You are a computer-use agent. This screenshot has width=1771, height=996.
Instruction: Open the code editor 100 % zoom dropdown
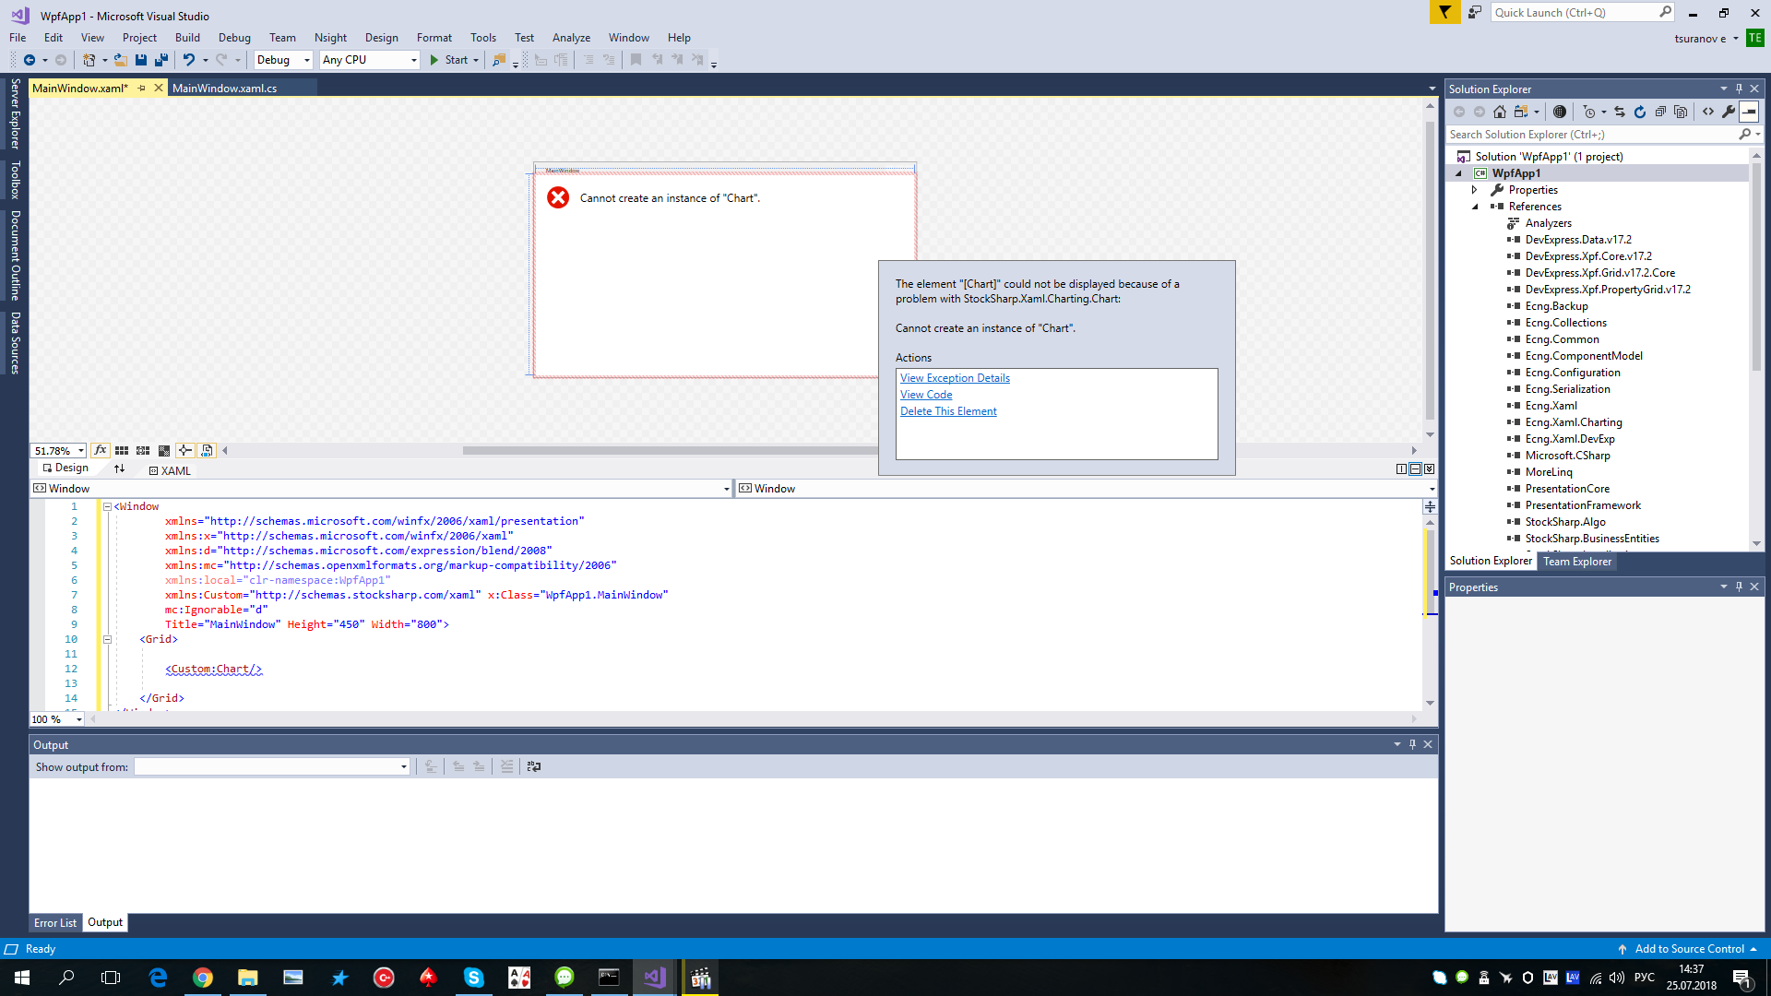(x=57, y=719)
